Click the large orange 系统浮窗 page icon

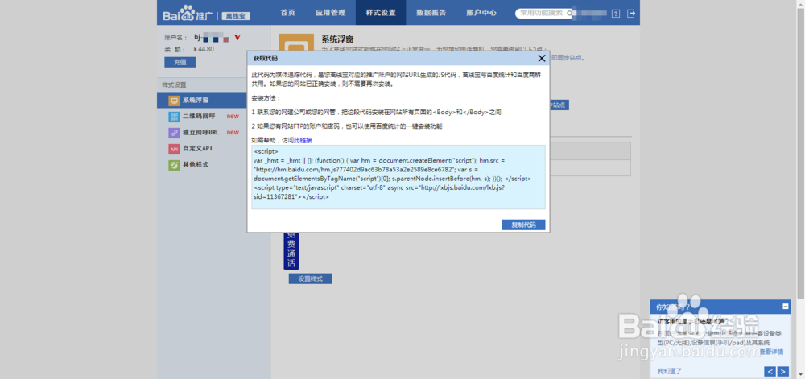(295, 44)
